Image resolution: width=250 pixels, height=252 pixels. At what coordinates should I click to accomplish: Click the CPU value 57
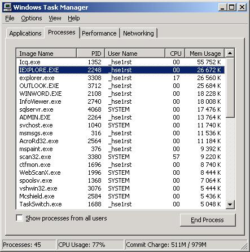click(x=176, y=157)
